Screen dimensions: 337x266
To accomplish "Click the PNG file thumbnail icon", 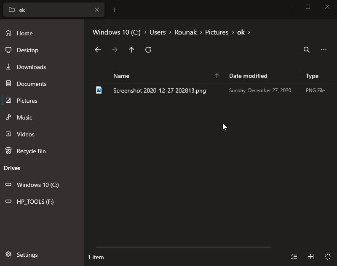I will [x=99, y=90].
